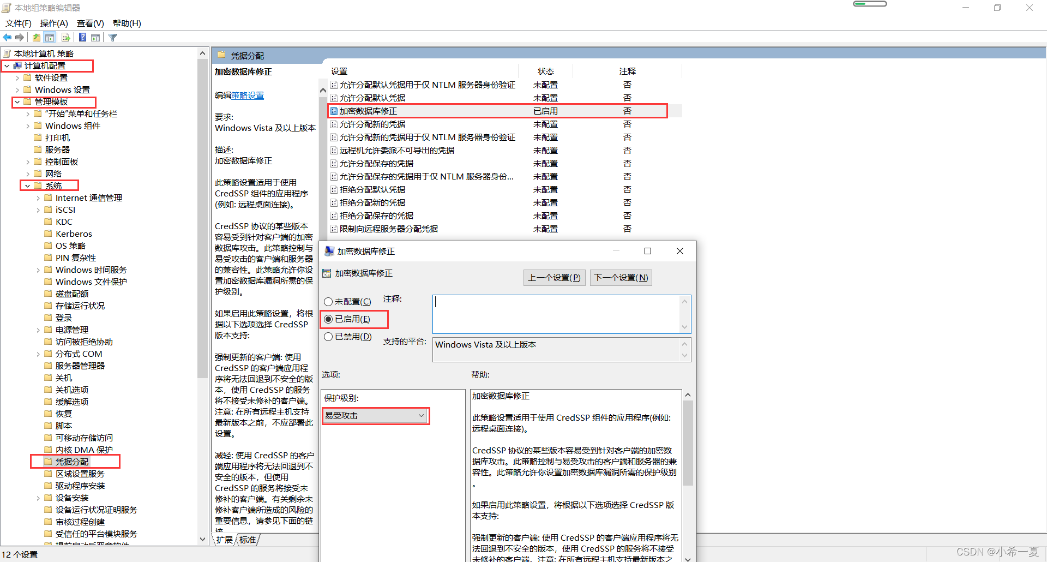Click the dialog title bar icon of 加密数据库修正
1047x562 pixels.
coord(329,251)
